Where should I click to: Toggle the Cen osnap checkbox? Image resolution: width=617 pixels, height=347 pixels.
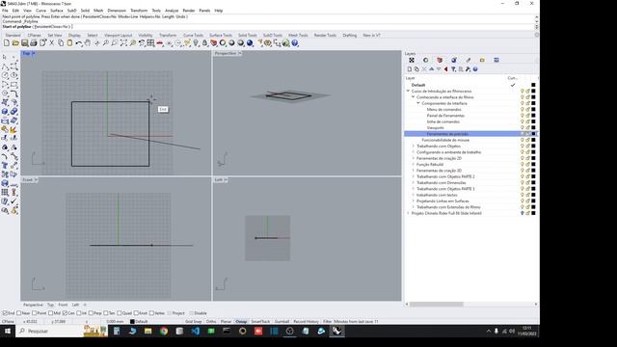coord(65,313)
